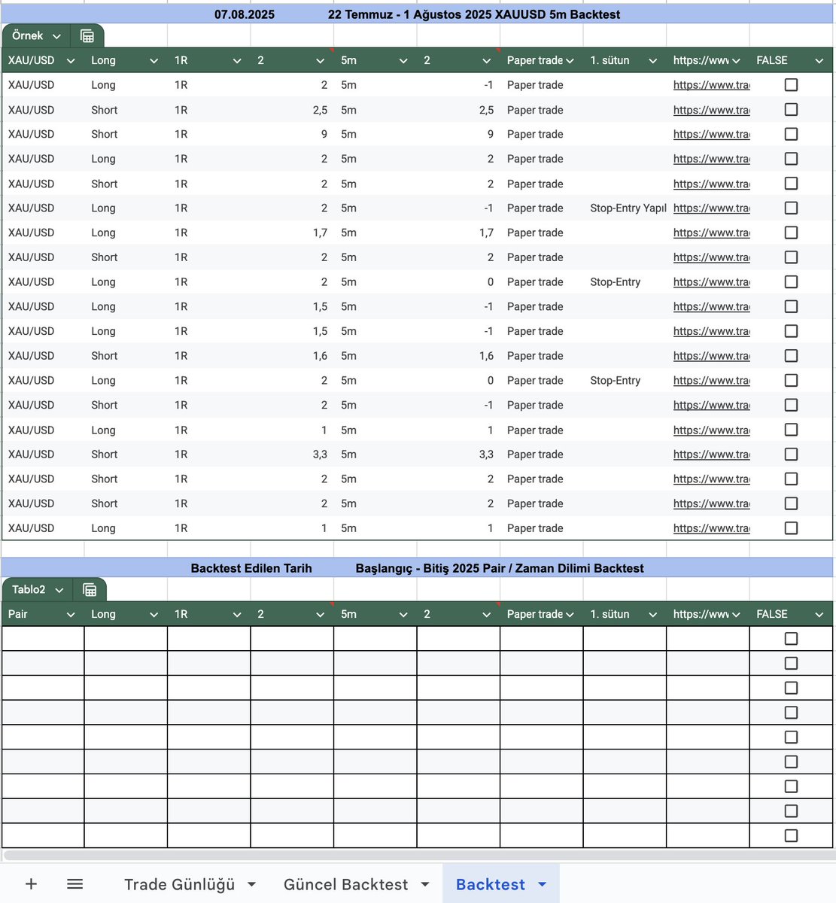Expand Örnek table name dropdown
836x903 pixels.
coord(56,36)
